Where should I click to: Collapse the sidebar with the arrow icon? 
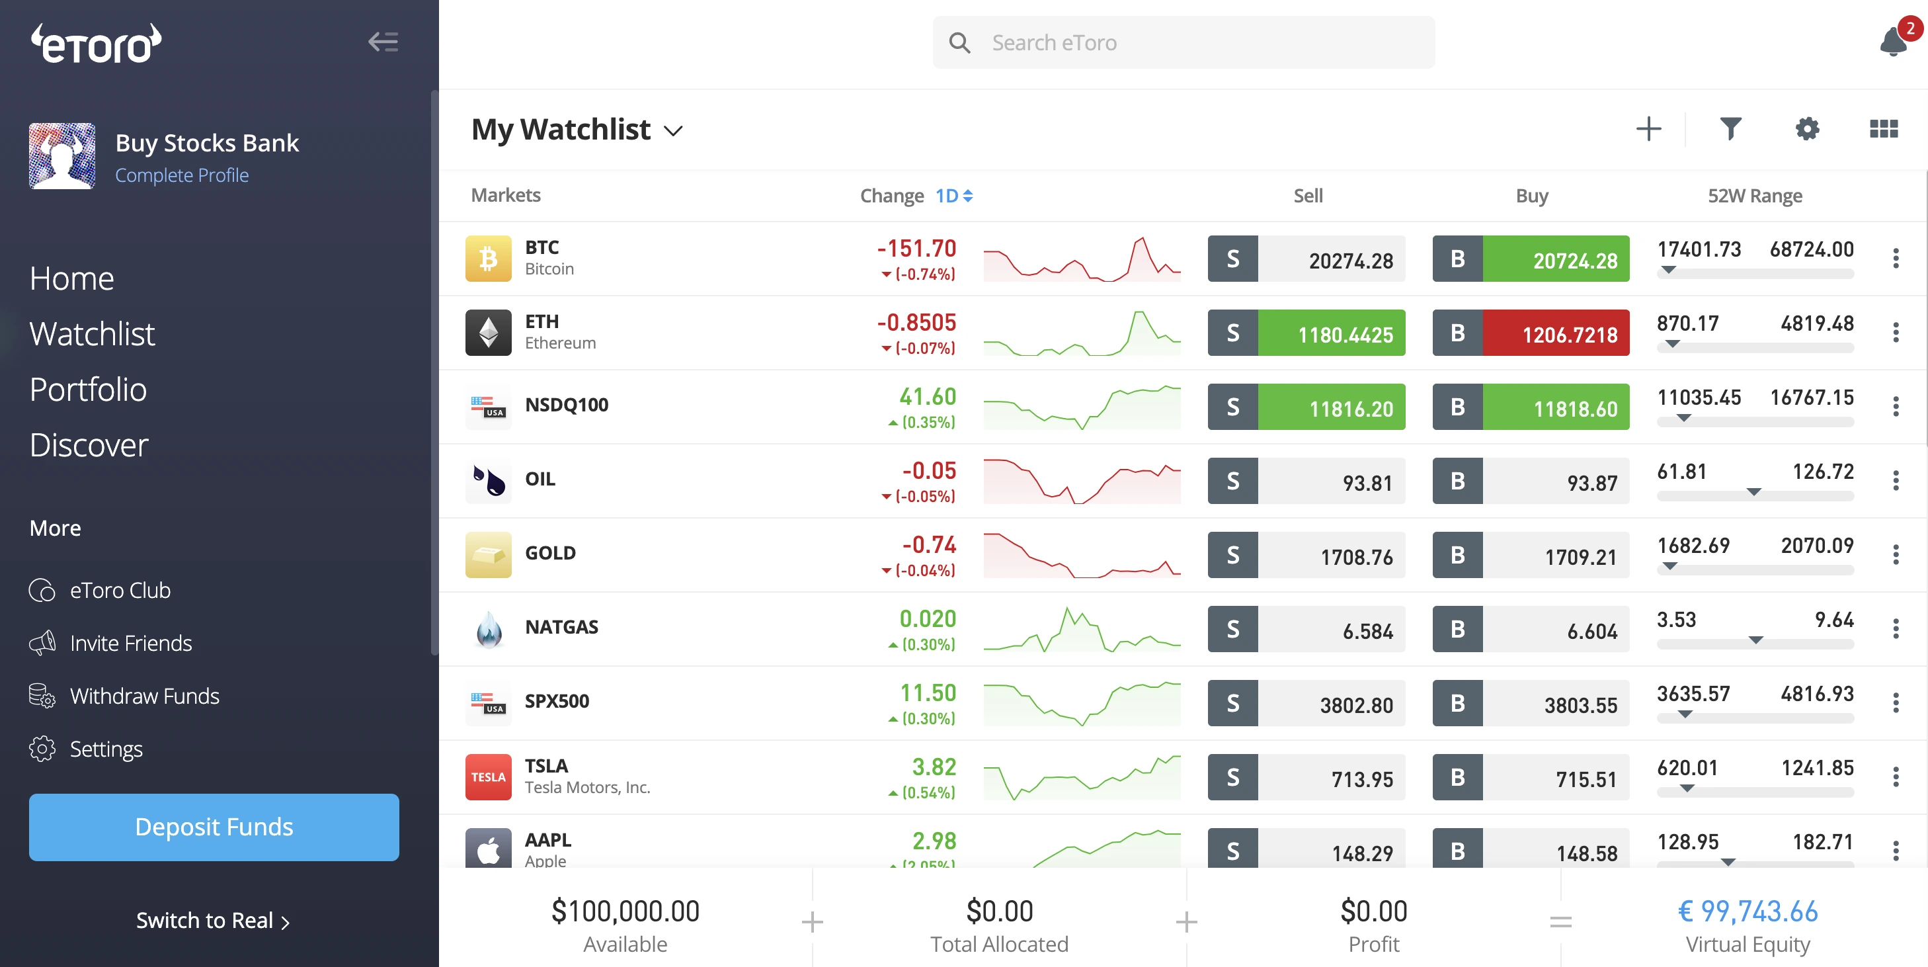382,42
